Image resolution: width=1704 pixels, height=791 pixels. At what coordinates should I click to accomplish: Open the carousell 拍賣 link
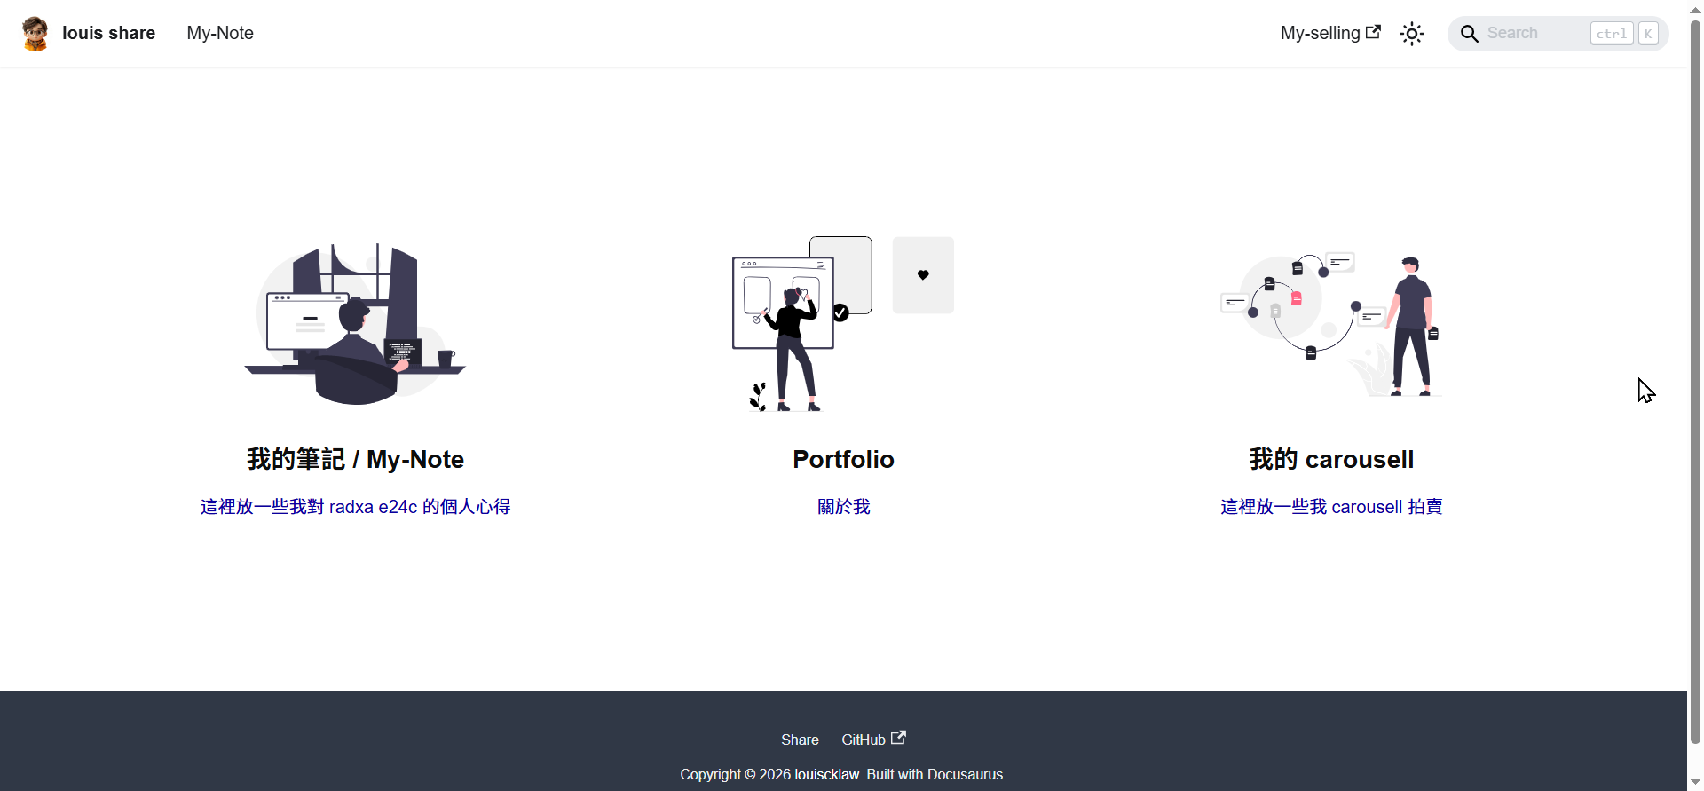point(1330,507)
